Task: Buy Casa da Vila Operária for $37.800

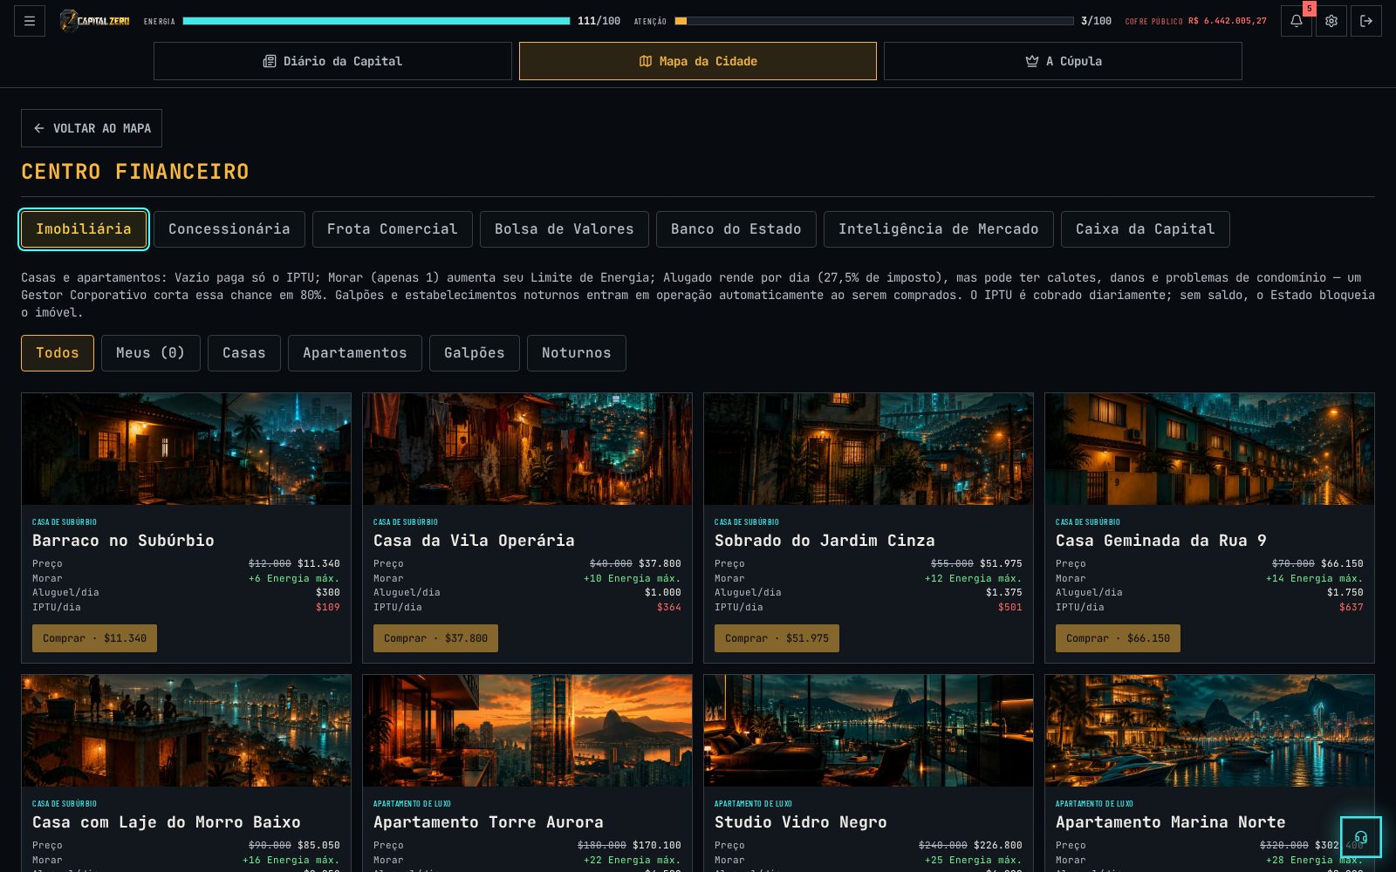Action: [x=436, y=638]
